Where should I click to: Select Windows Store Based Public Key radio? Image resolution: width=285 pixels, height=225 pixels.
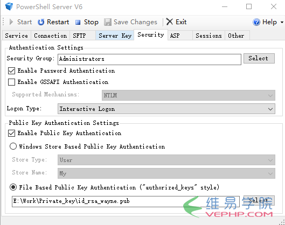point(13,146)
